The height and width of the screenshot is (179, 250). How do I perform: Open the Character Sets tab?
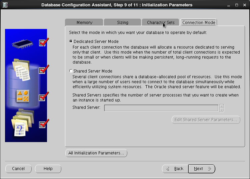coord(161,22)
